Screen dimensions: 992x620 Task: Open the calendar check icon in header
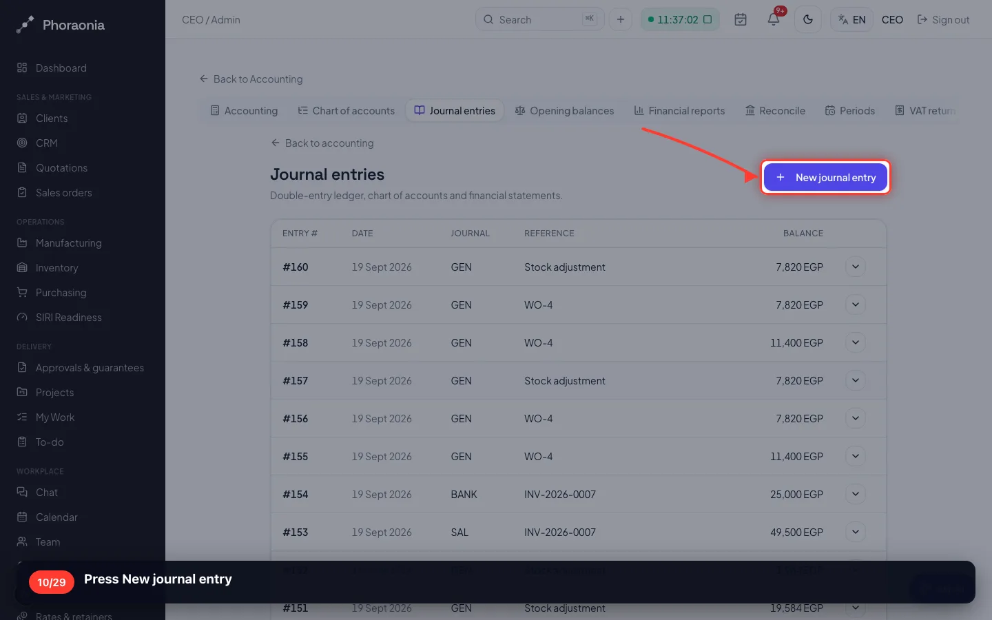coord(741,19)
